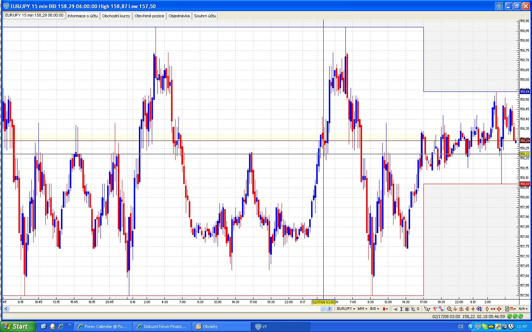This screenshot has width=532, height=332.
Task: Switch to the Informace o účtu tab
Action: (x=82, y=16)
